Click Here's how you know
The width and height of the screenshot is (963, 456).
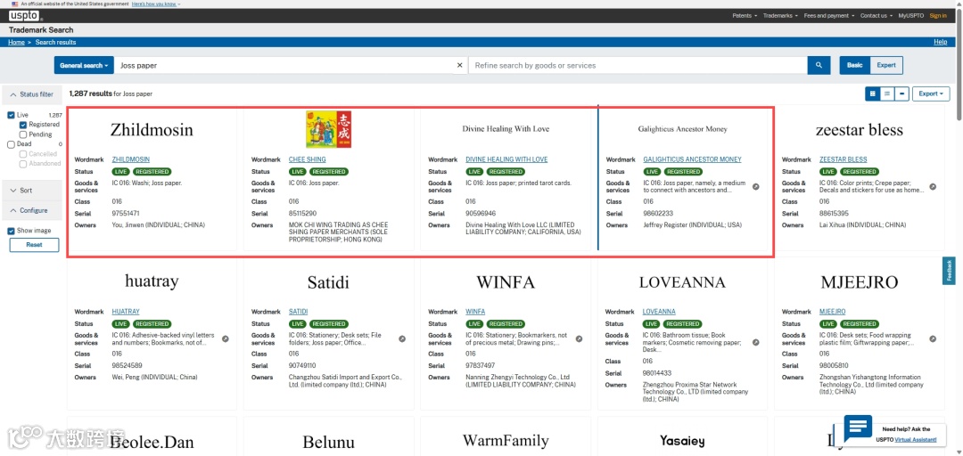156,4
